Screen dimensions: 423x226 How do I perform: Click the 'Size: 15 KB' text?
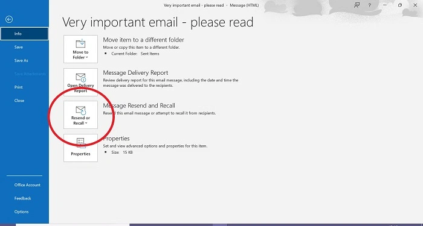coord(122,152)
